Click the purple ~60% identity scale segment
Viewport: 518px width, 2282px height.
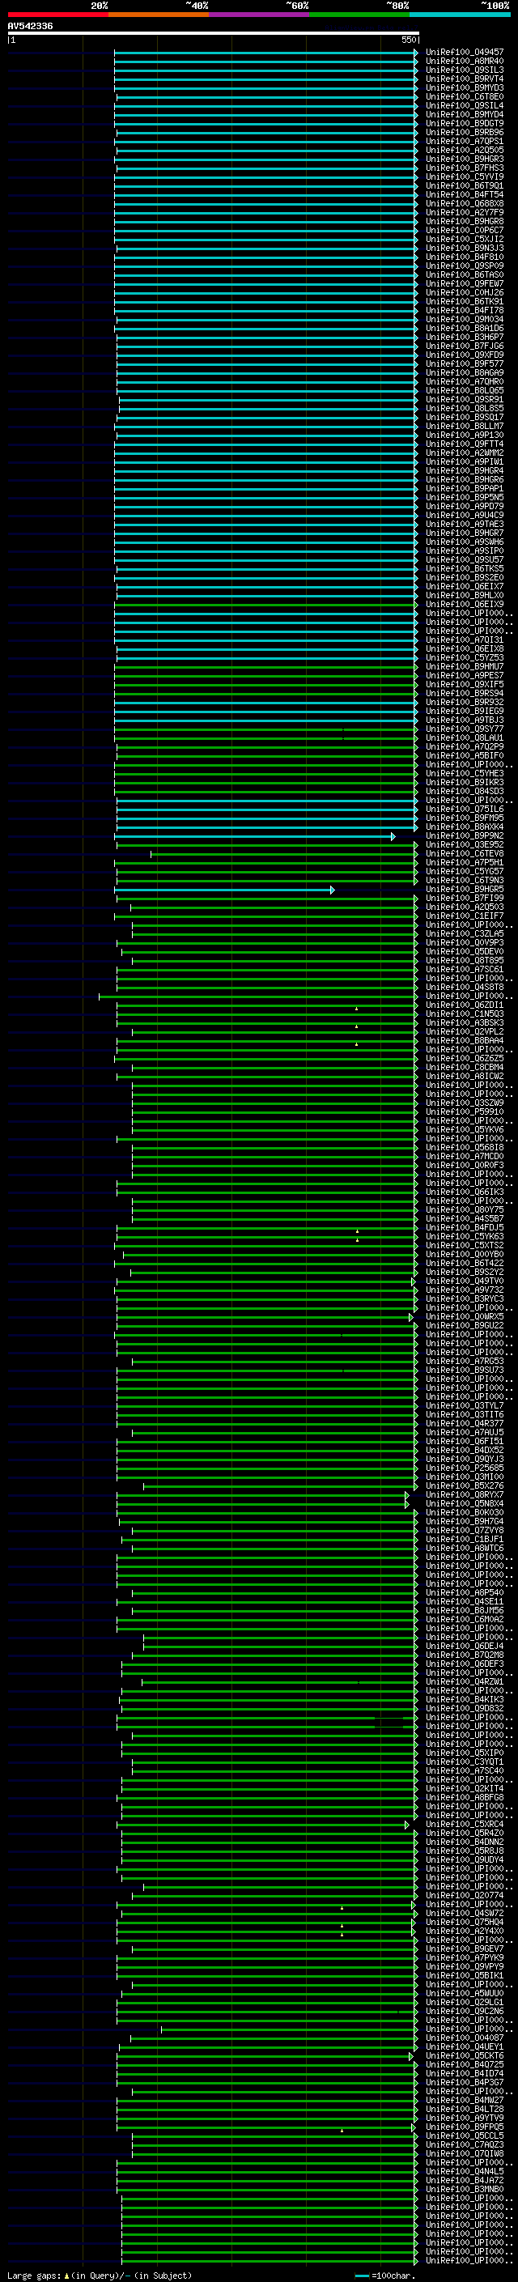pos(258,15)
